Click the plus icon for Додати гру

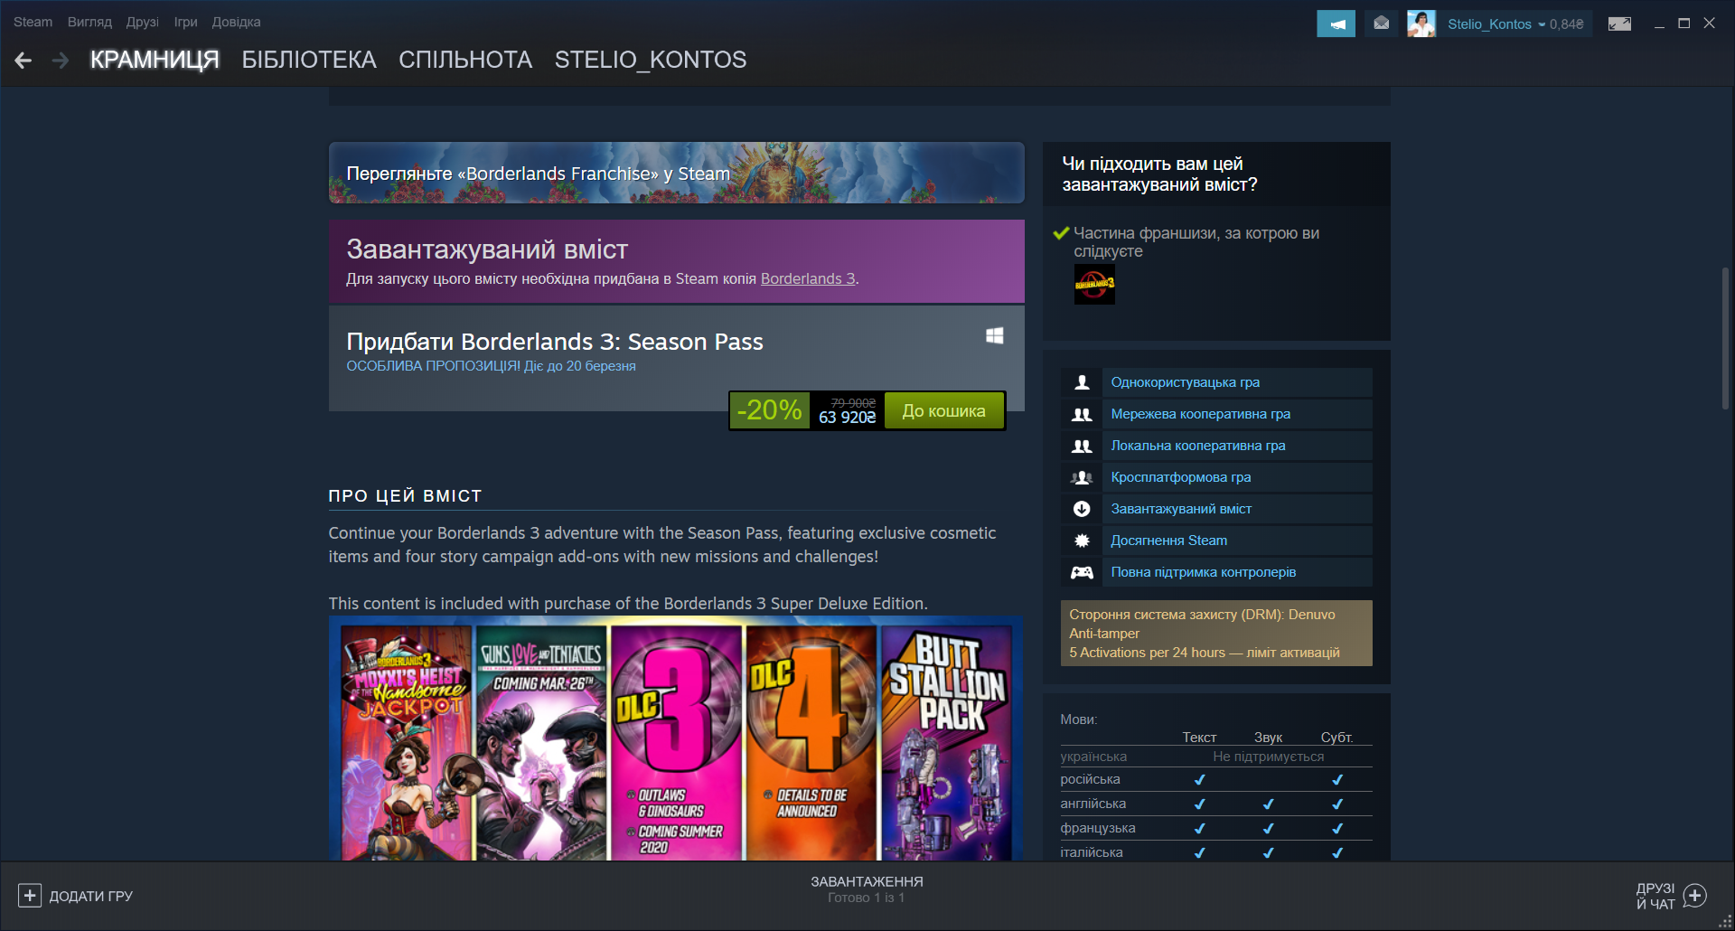30,896
